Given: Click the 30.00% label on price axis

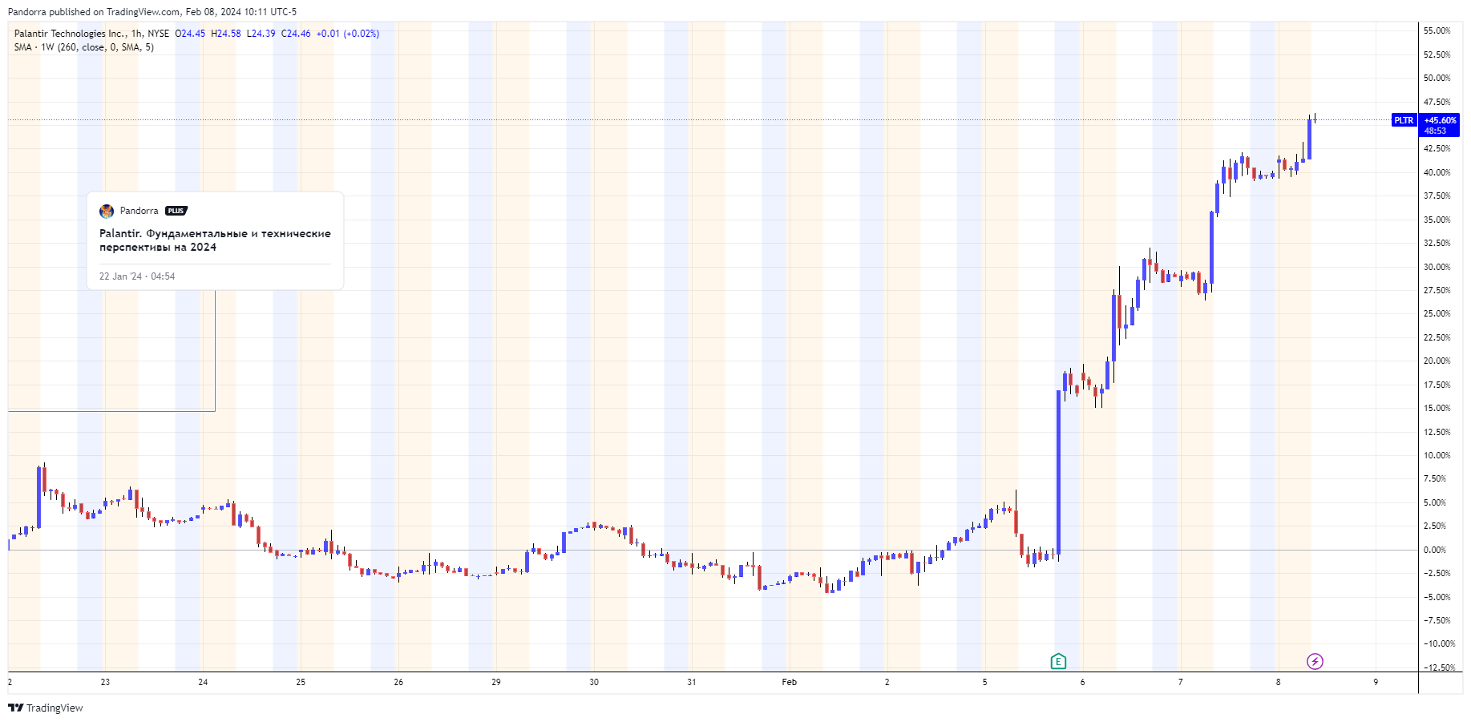Looking at the screenshot, I should 1437,267.
